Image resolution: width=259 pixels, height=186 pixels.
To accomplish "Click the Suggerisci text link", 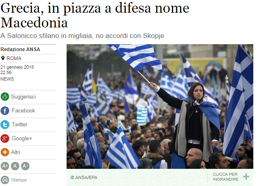I will (23, 97).
